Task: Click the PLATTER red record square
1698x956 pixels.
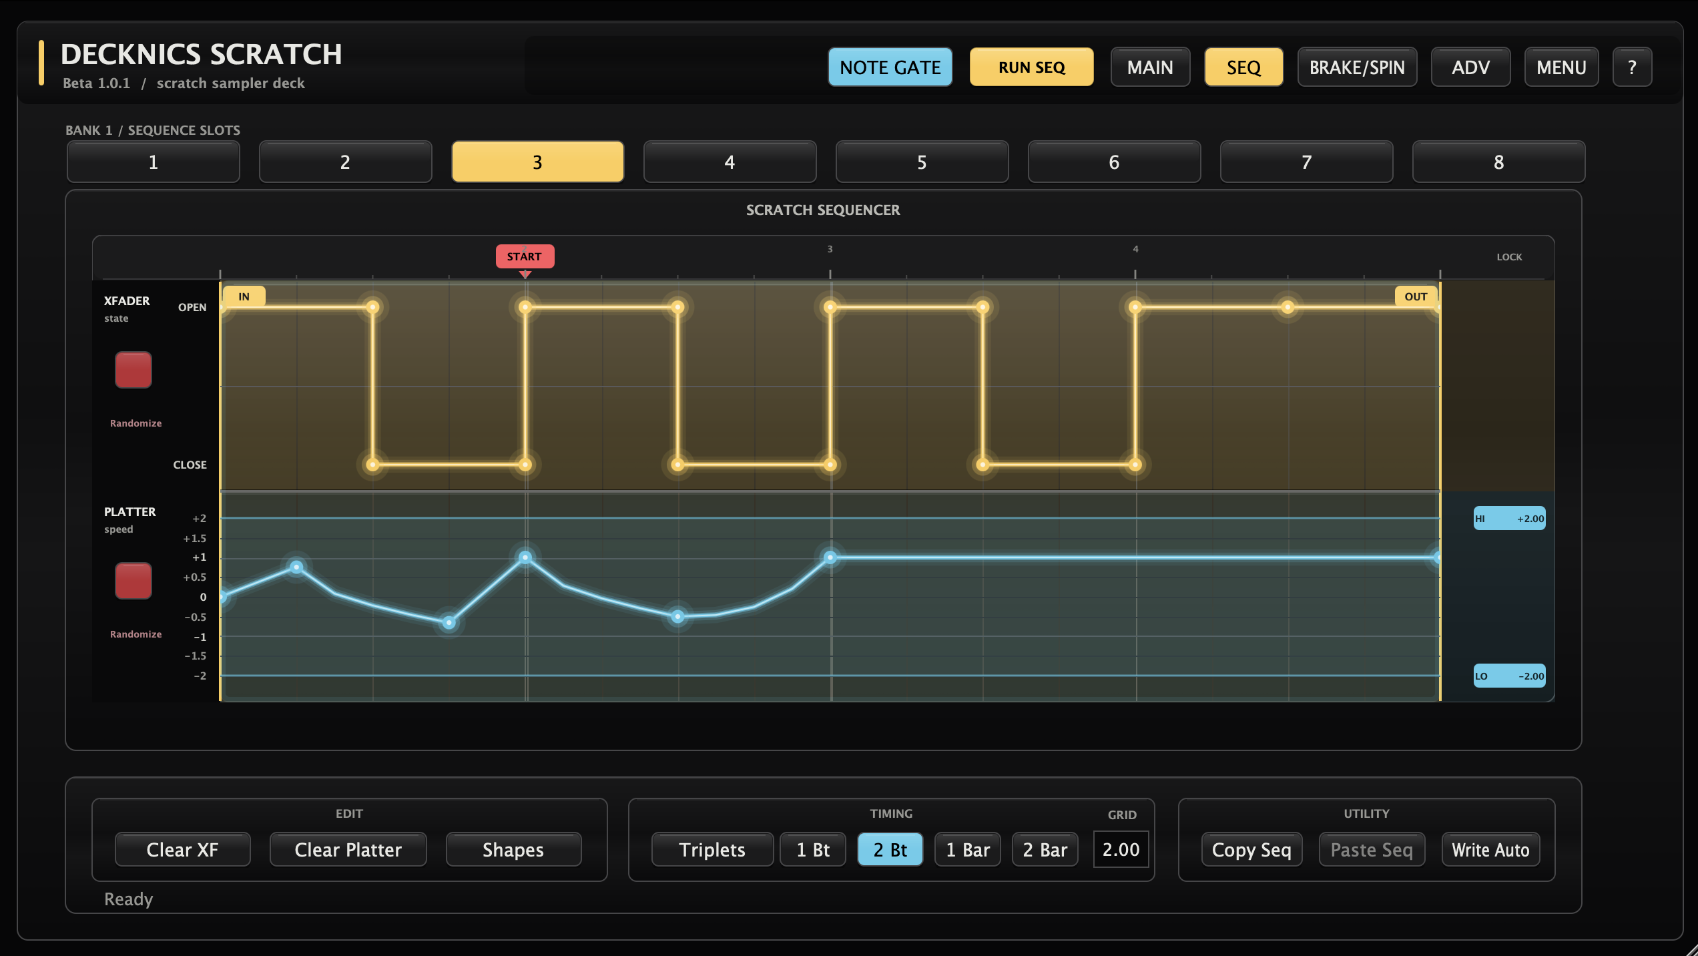Action: (133, 581)
